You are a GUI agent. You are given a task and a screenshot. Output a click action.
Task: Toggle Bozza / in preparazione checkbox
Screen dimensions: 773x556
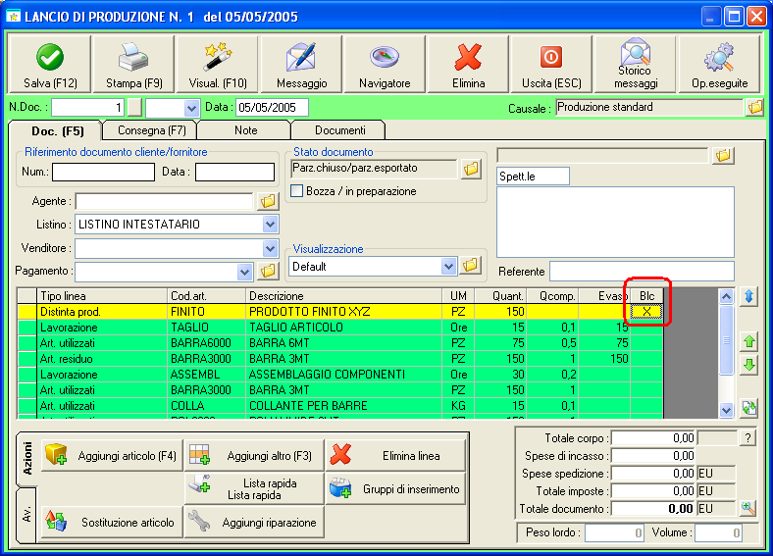(297, 191)
